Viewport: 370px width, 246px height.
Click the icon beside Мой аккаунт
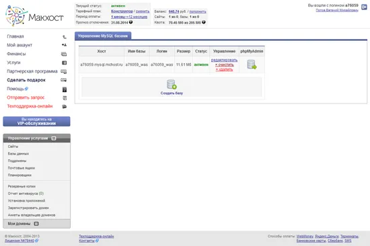[64, 45]
